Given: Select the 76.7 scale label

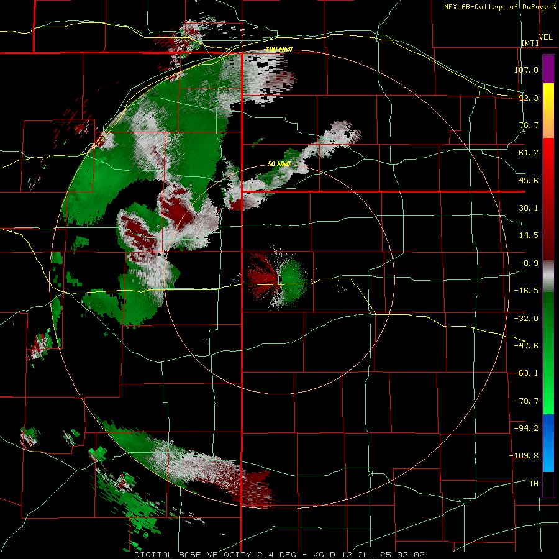Looking at the screenshot, I should coord(529,125).
